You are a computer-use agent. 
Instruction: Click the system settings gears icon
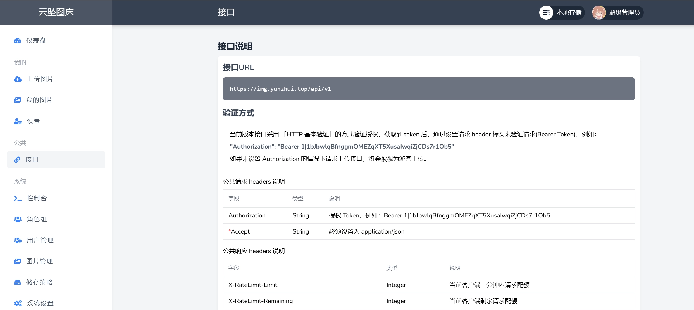[x=18, y=303]
